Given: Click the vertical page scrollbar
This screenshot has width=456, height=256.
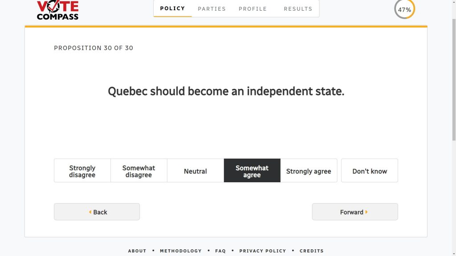Looking at the screenshot, I should point(453,89).
